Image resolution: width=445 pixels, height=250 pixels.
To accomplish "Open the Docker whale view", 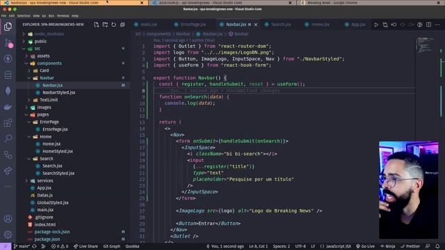I will click(8, 107).
